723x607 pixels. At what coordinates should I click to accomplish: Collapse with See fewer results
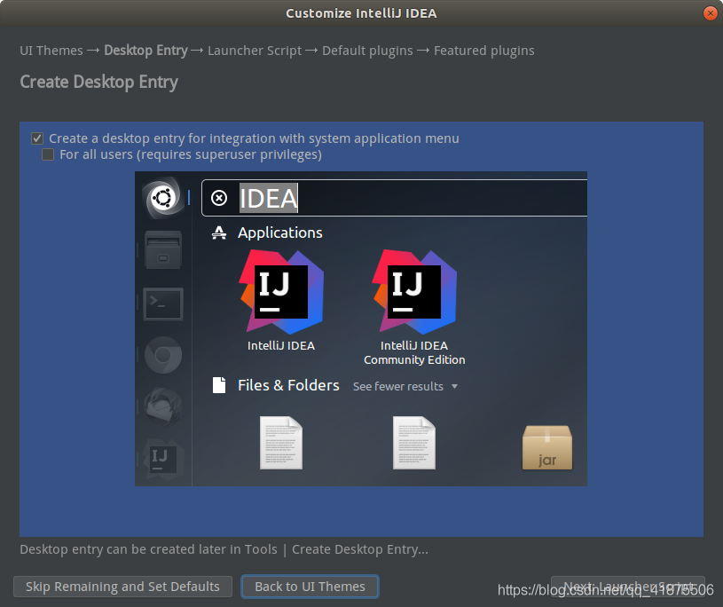(405, 387)
